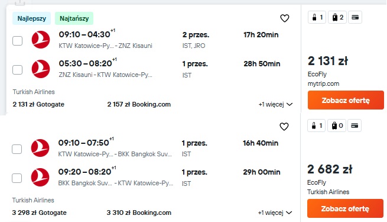Tick checkbox for 05:30–08:20 return flight
This screenshot has height=222, width=387.
coord(18,70)
